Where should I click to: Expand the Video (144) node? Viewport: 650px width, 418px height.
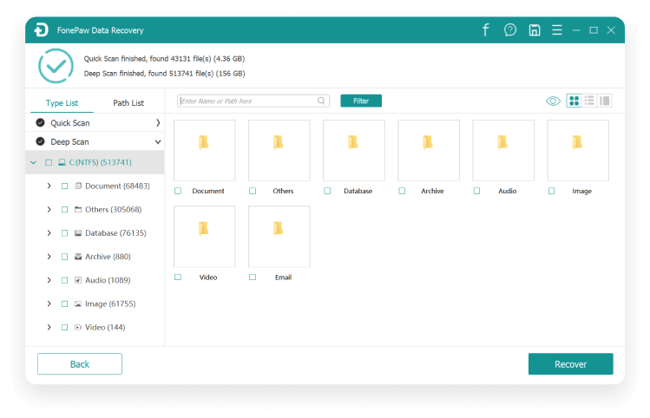coord(49,327)
